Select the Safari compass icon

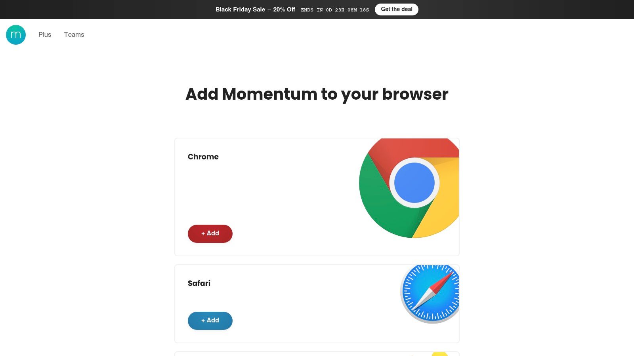pyautogui.click(x=431, y=293)
